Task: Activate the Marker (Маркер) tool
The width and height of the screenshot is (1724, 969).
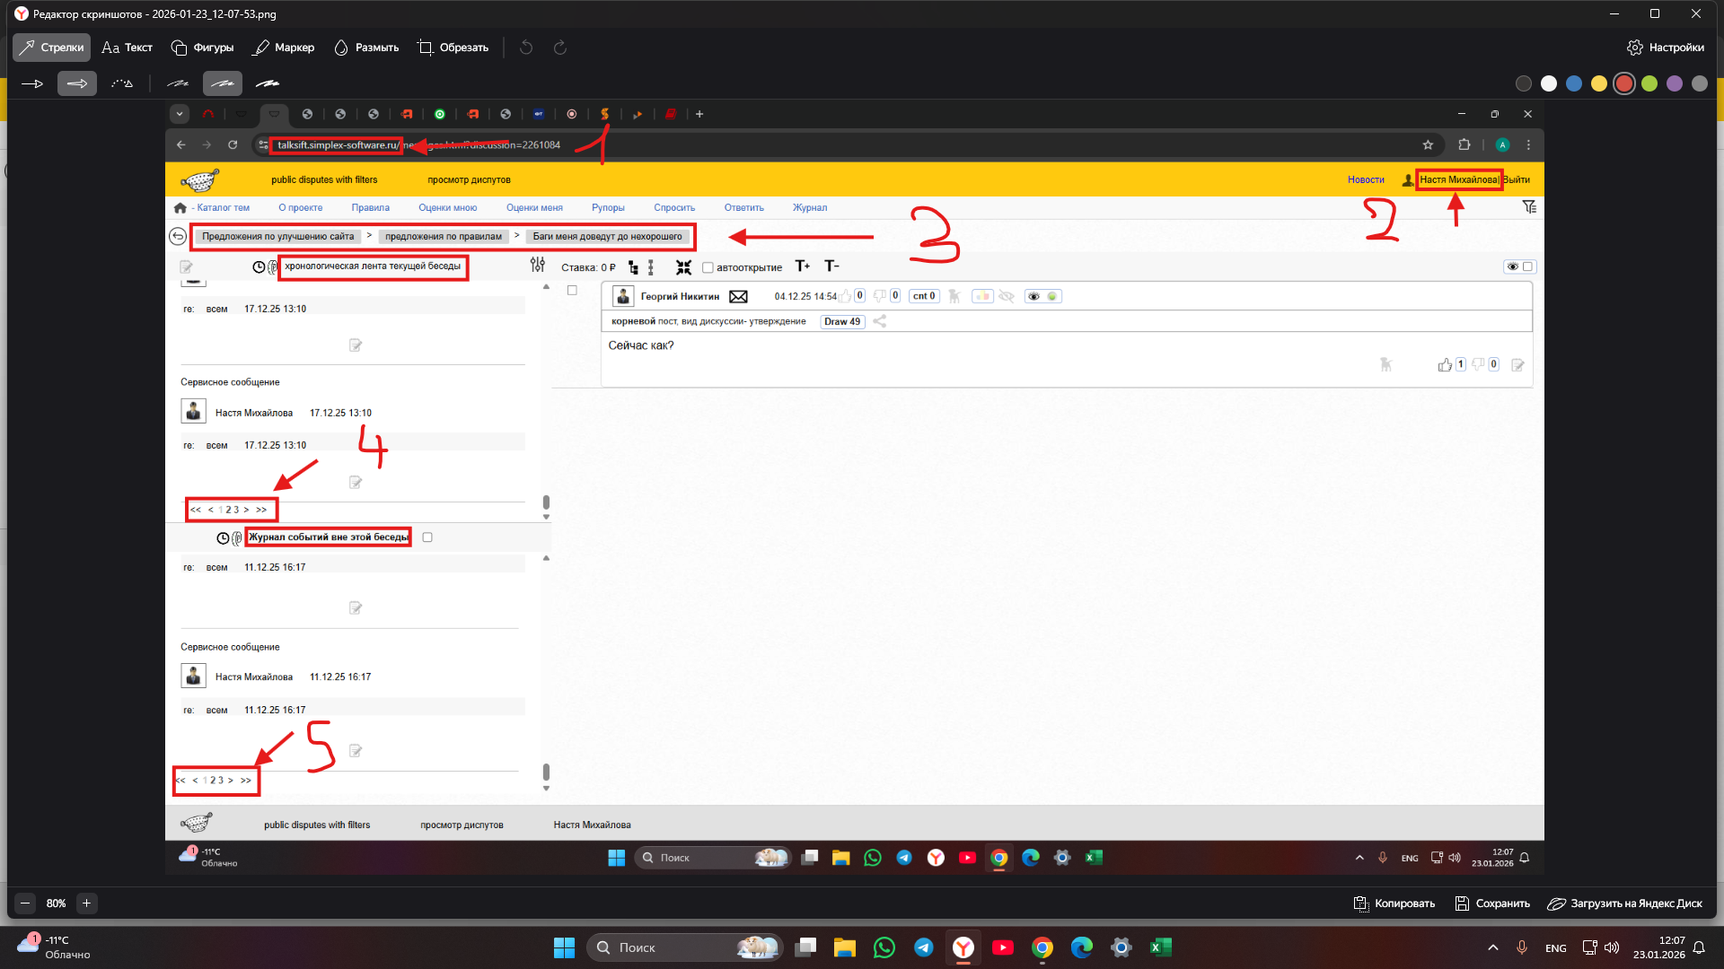Action: click(x=284, y=48)
